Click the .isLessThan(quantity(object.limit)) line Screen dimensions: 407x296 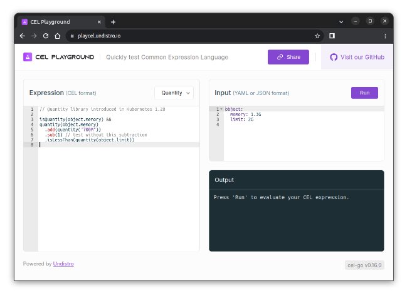pos(90,140)
